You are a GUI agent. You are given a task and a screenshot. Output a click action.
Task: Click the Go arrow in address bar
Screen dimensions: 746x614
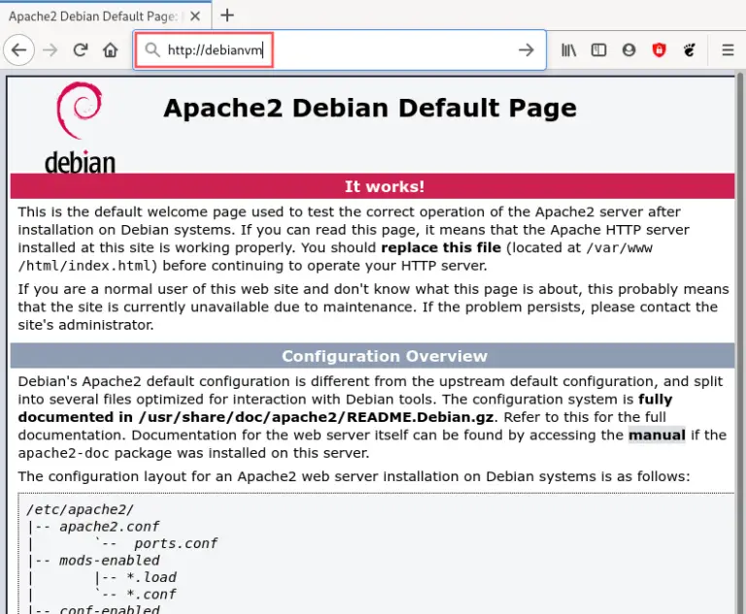526,50
